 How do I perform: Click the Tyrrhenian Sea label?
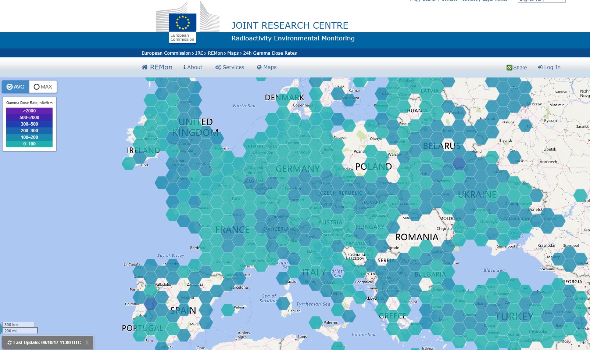tap(313, 304)
